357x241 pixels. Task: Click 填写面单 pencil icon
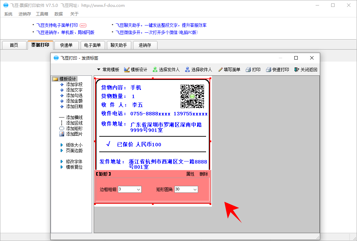221,70
